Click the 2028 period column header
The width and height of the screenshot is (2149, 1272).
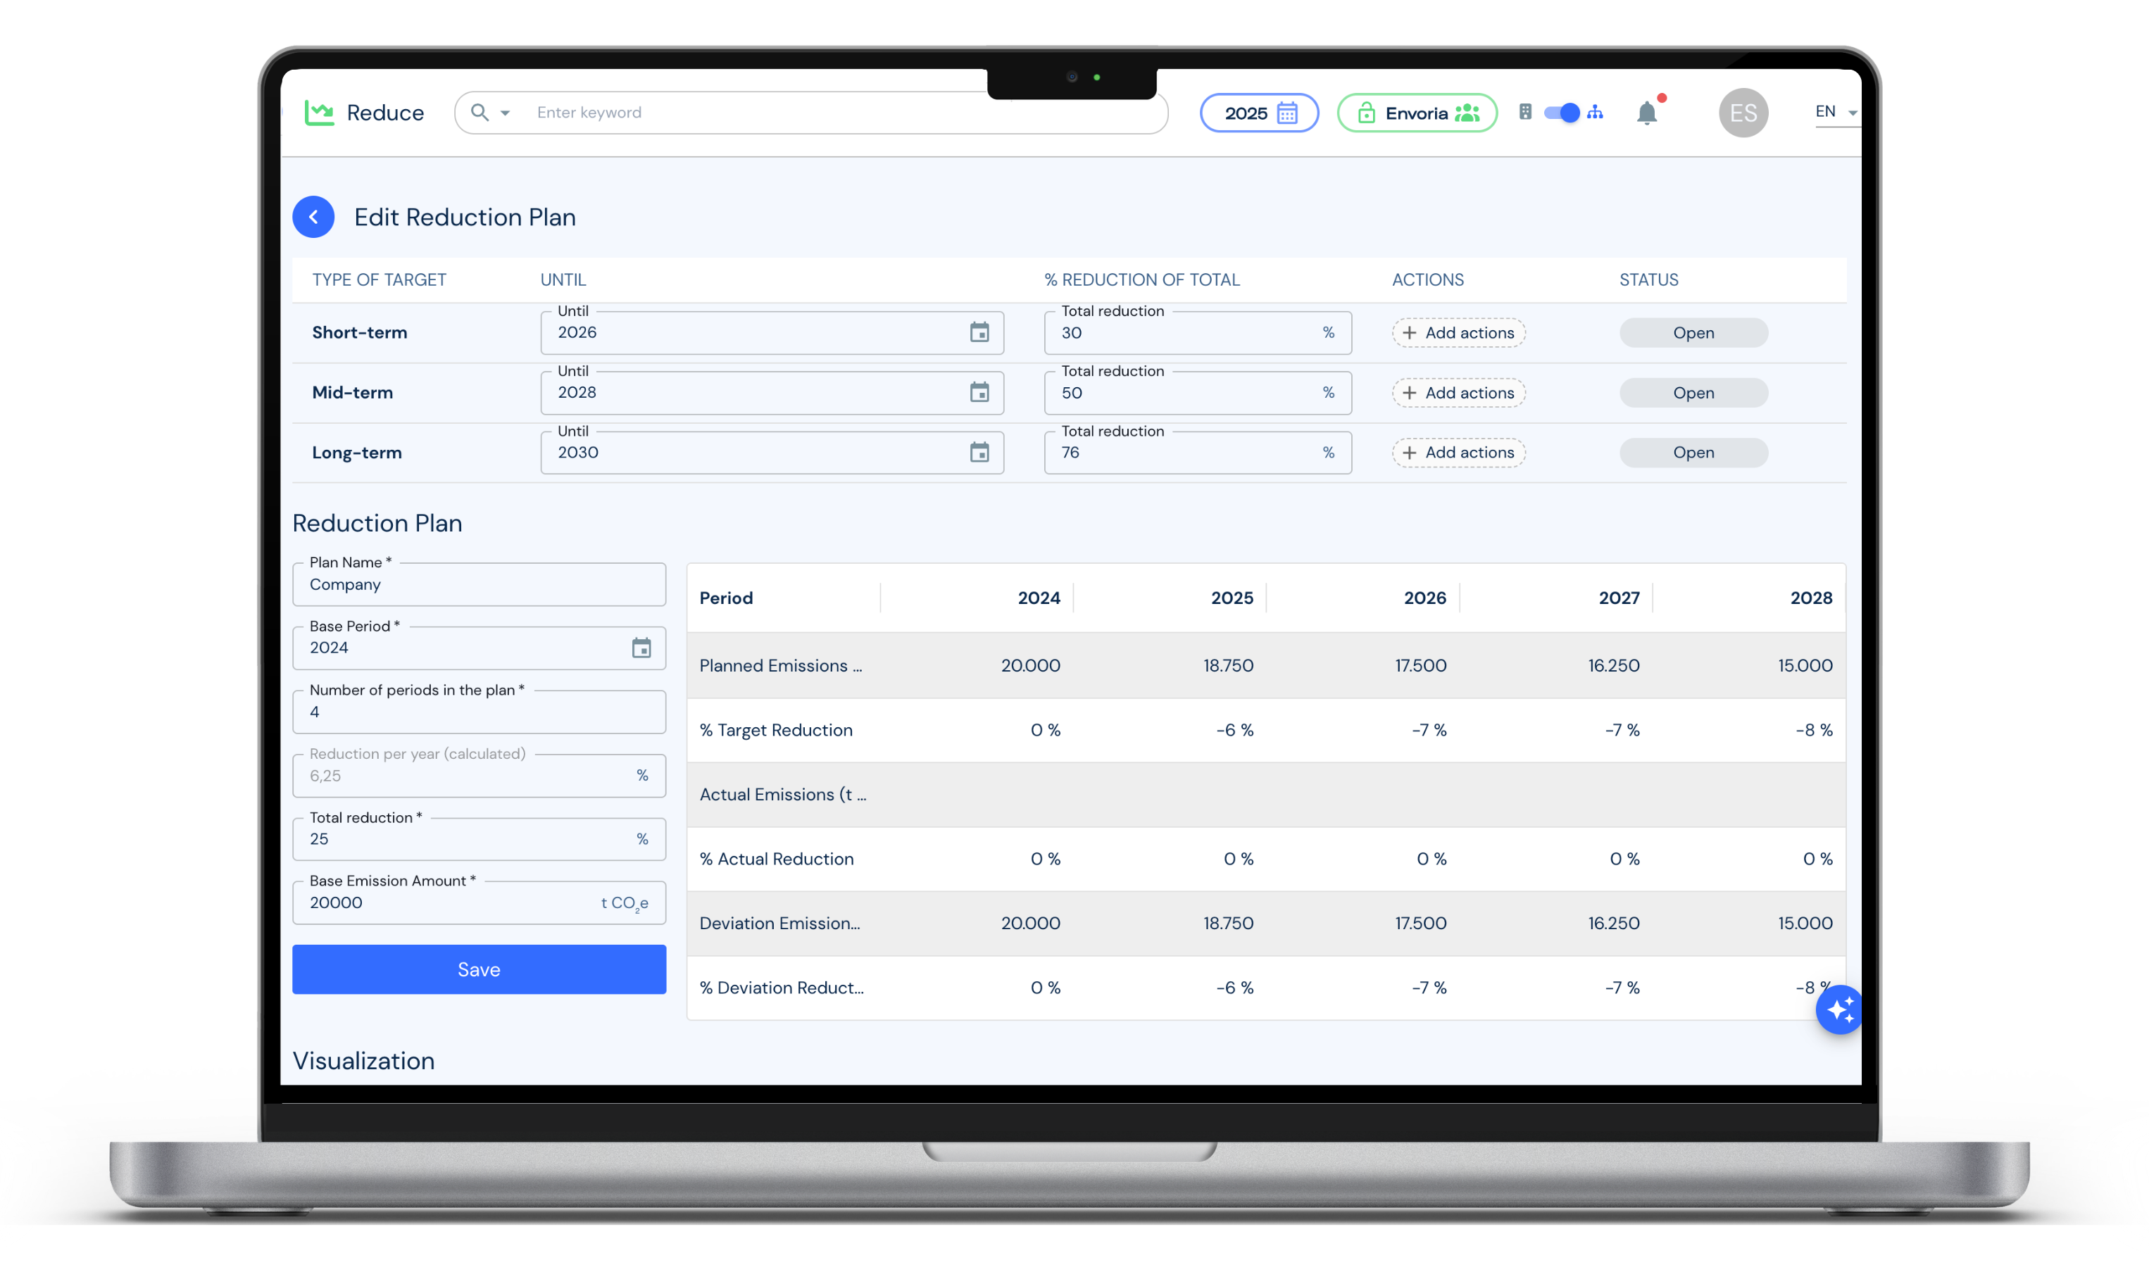click(1810, 598)
